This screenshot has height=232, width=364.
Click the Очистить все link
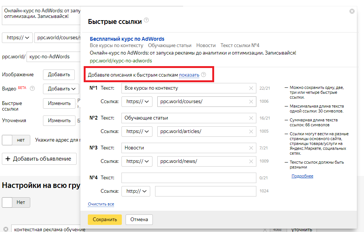pos(101,204)
